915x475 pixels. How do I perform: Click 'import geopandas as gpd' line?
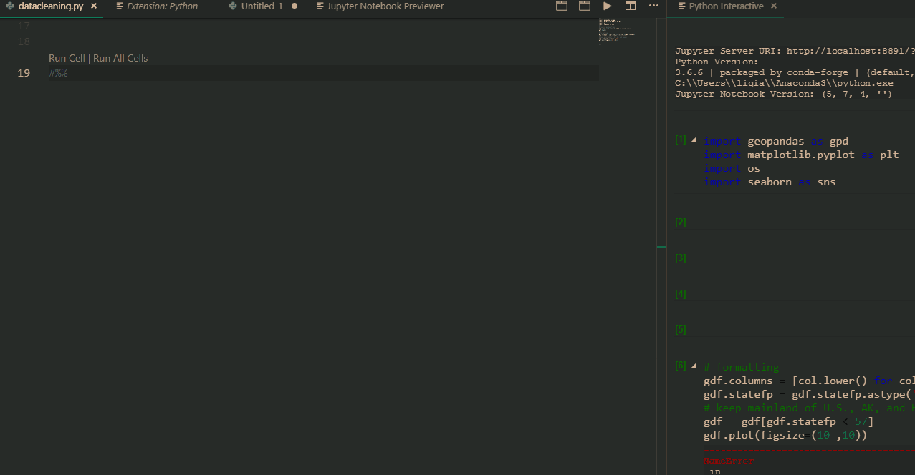pyautogui.click(x=776, y=141)
